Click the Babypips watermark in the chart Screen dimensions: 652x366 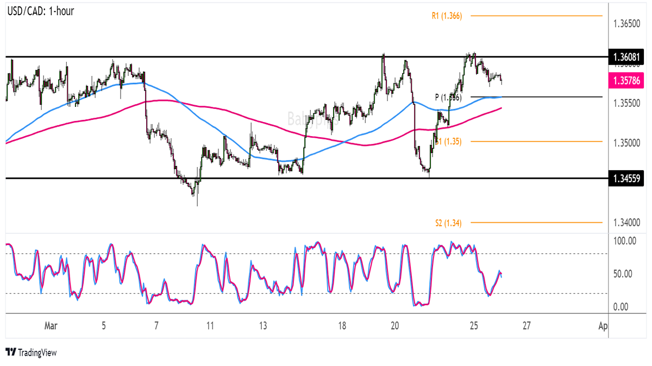pyautogui.click(x=312, y=119)
